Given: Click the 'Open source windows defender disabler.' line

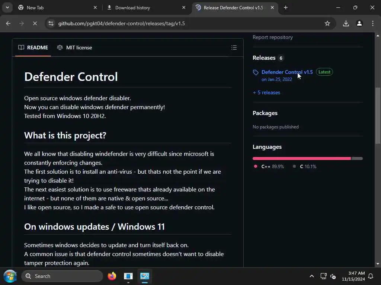Looking at the screenshot, I should pyautogui.click(x=77, y=98).
